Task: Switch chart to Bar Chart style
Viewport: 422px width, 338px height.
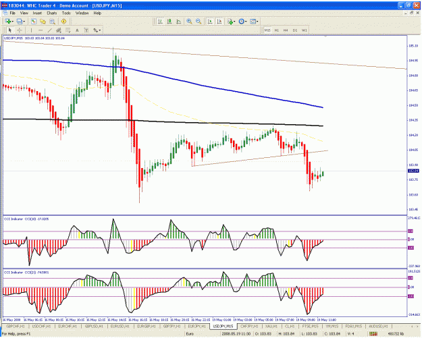Action: coord(160,21)
